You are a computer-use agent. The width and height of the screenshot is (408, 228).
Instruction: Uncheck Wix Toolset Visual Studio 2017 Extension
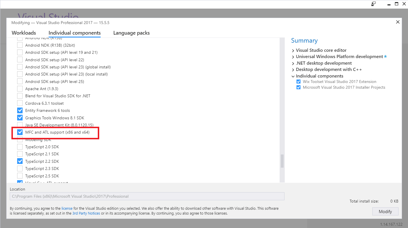(x=298, y=81)
